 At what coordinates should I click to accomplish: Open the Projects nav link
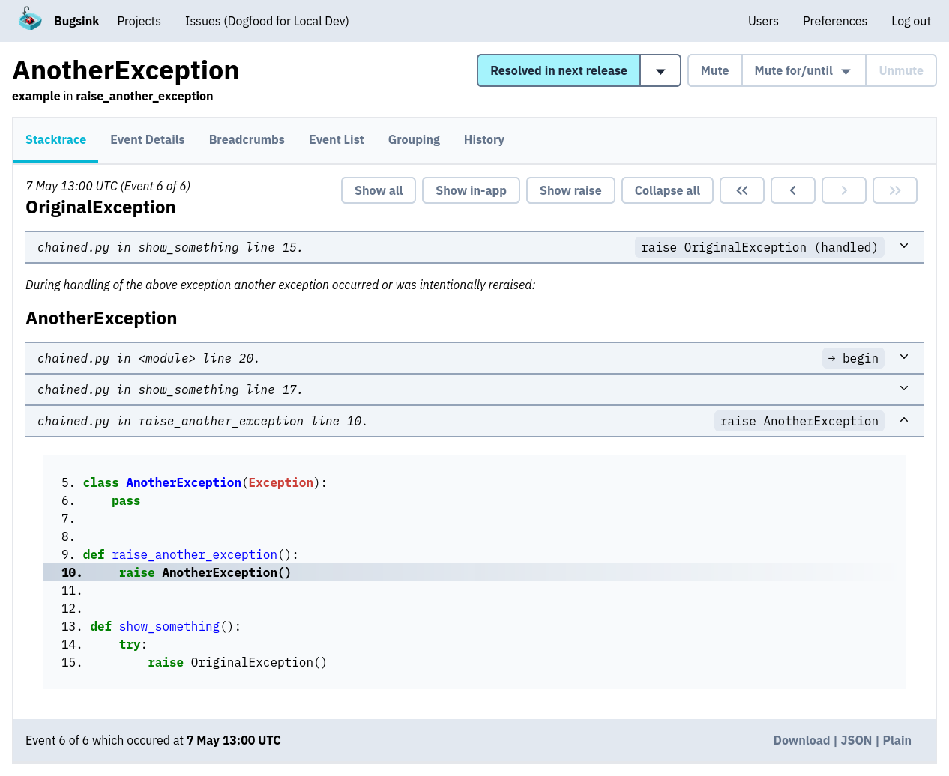[x=139, y=21]
